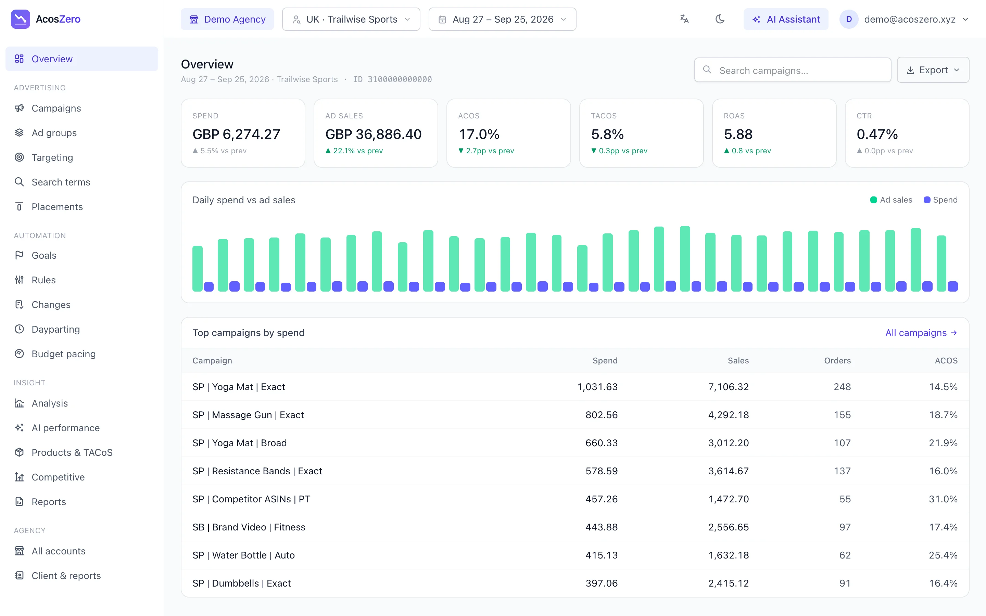Open the demo@acoszero.xyz account menu
Viewport: 986px width, 616px height.
904,19
